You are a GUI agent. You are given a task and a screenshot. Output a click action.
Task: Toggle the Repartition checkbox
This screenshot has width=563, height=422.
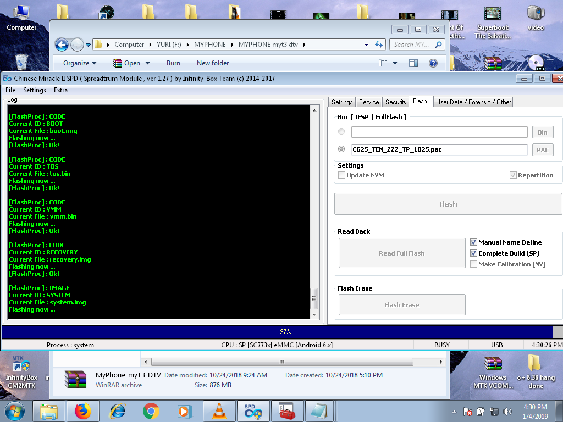pyautogui.click(x=513, y=175)
